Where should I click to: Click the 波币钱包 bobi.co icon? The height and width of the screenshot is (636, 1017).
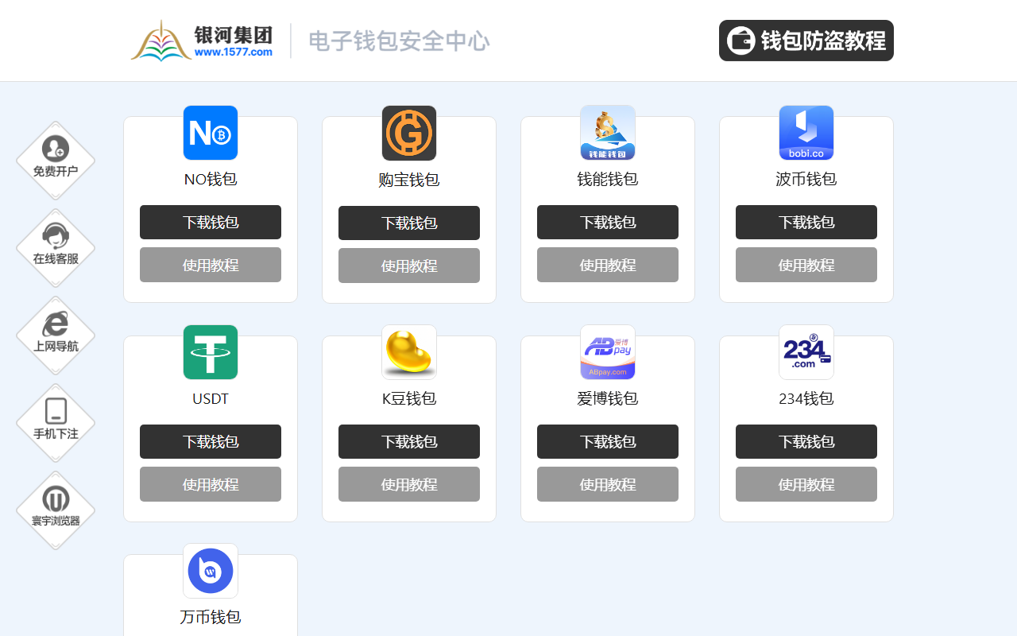click(806, 133)
